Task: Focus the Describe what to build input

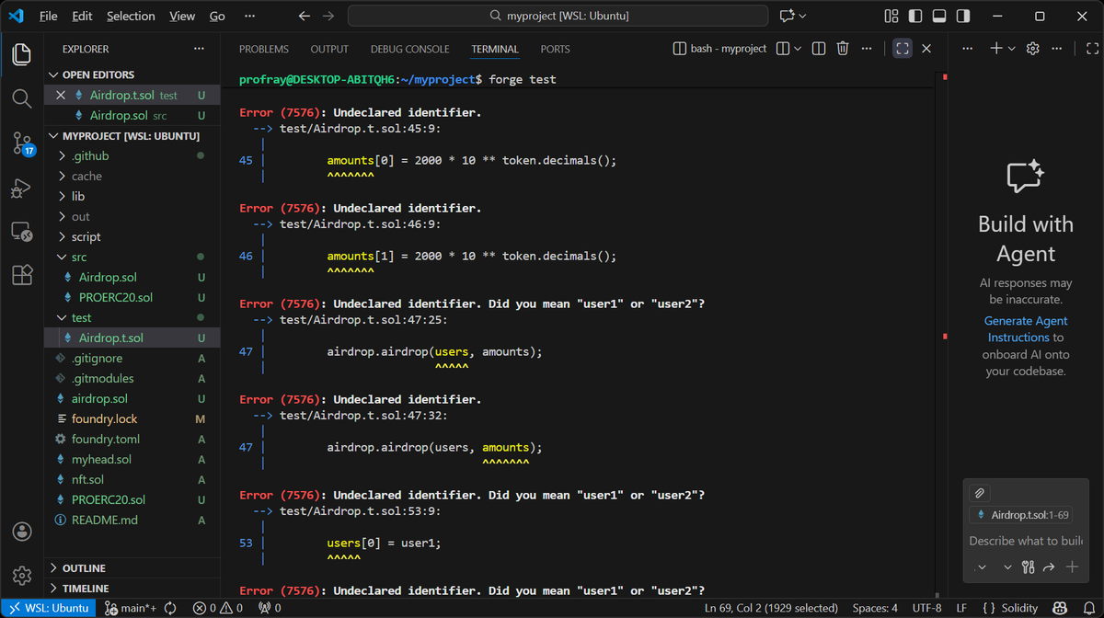Action: 1026,541
